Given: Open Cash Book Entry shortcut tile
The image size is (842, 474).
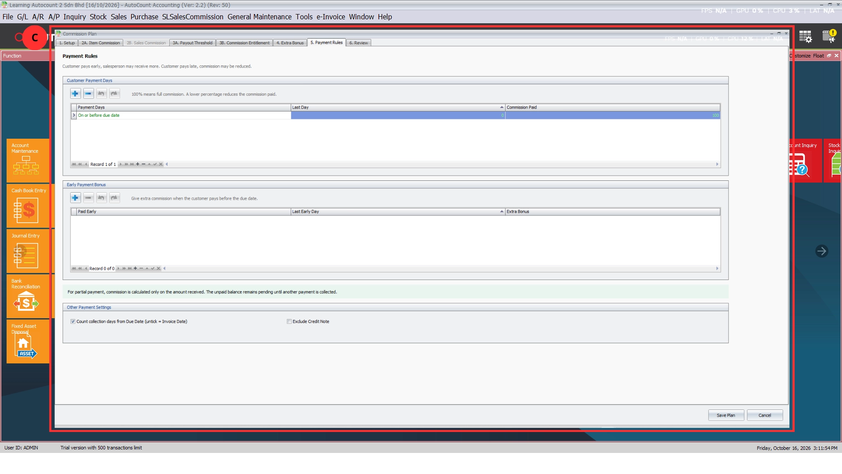Looking at the screenshot, I should pos(28,206).
